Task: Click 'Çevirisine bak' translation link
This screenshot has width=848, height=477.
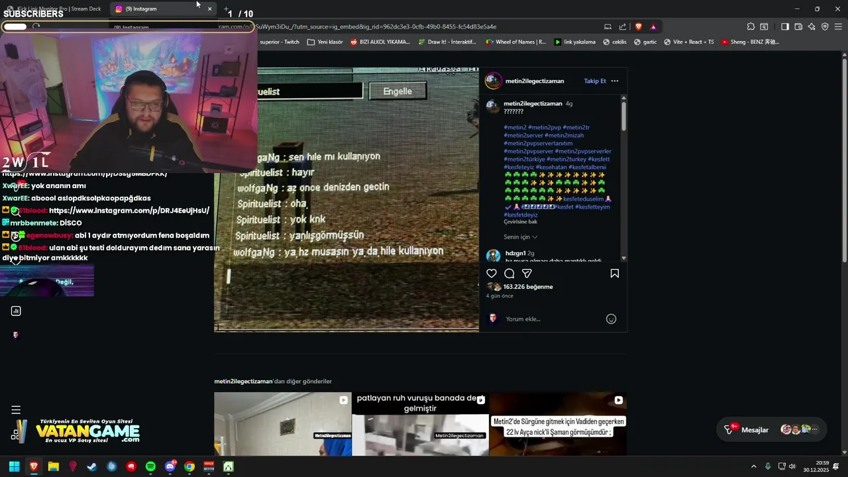Action: click(520, 222)
